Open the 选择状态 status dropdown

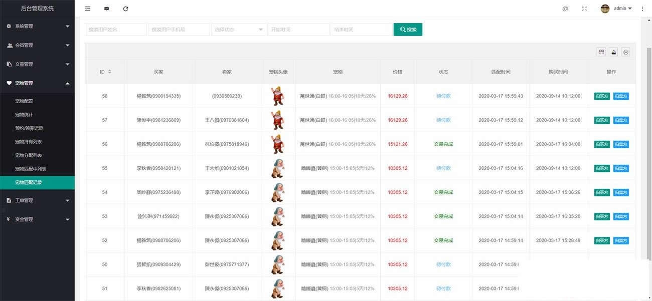click(238, 30)
